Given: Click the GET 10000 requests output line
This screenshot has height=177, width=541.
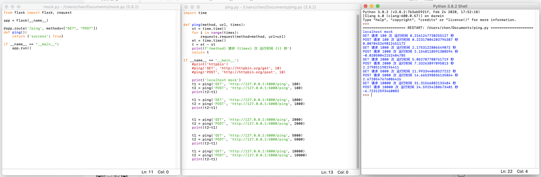Looking at the screenshot, I should 410,83.
